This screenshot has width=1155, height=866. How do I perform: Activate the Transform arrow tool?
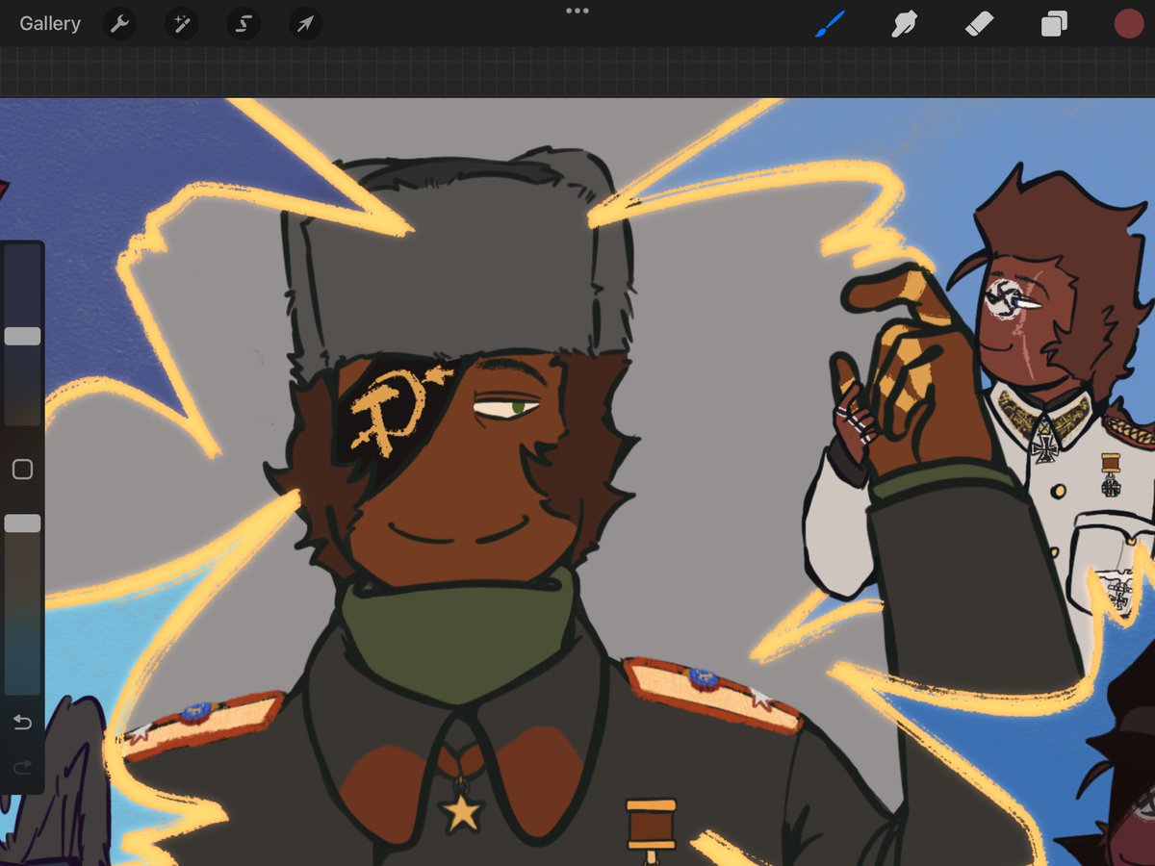click(x=305, y=23)
